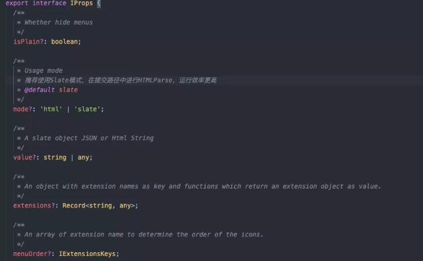Click comment 'A slate object JSON or Html String'
Image resolution: width=423 pixels, height=261 pixels.
(89, 138)
